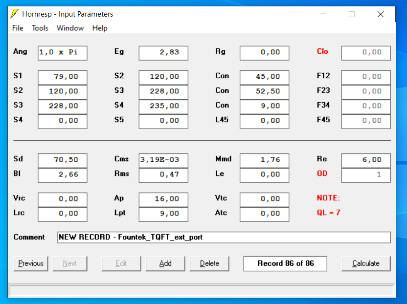
Task: Select the Re field with 6,00
Action: 366,161
